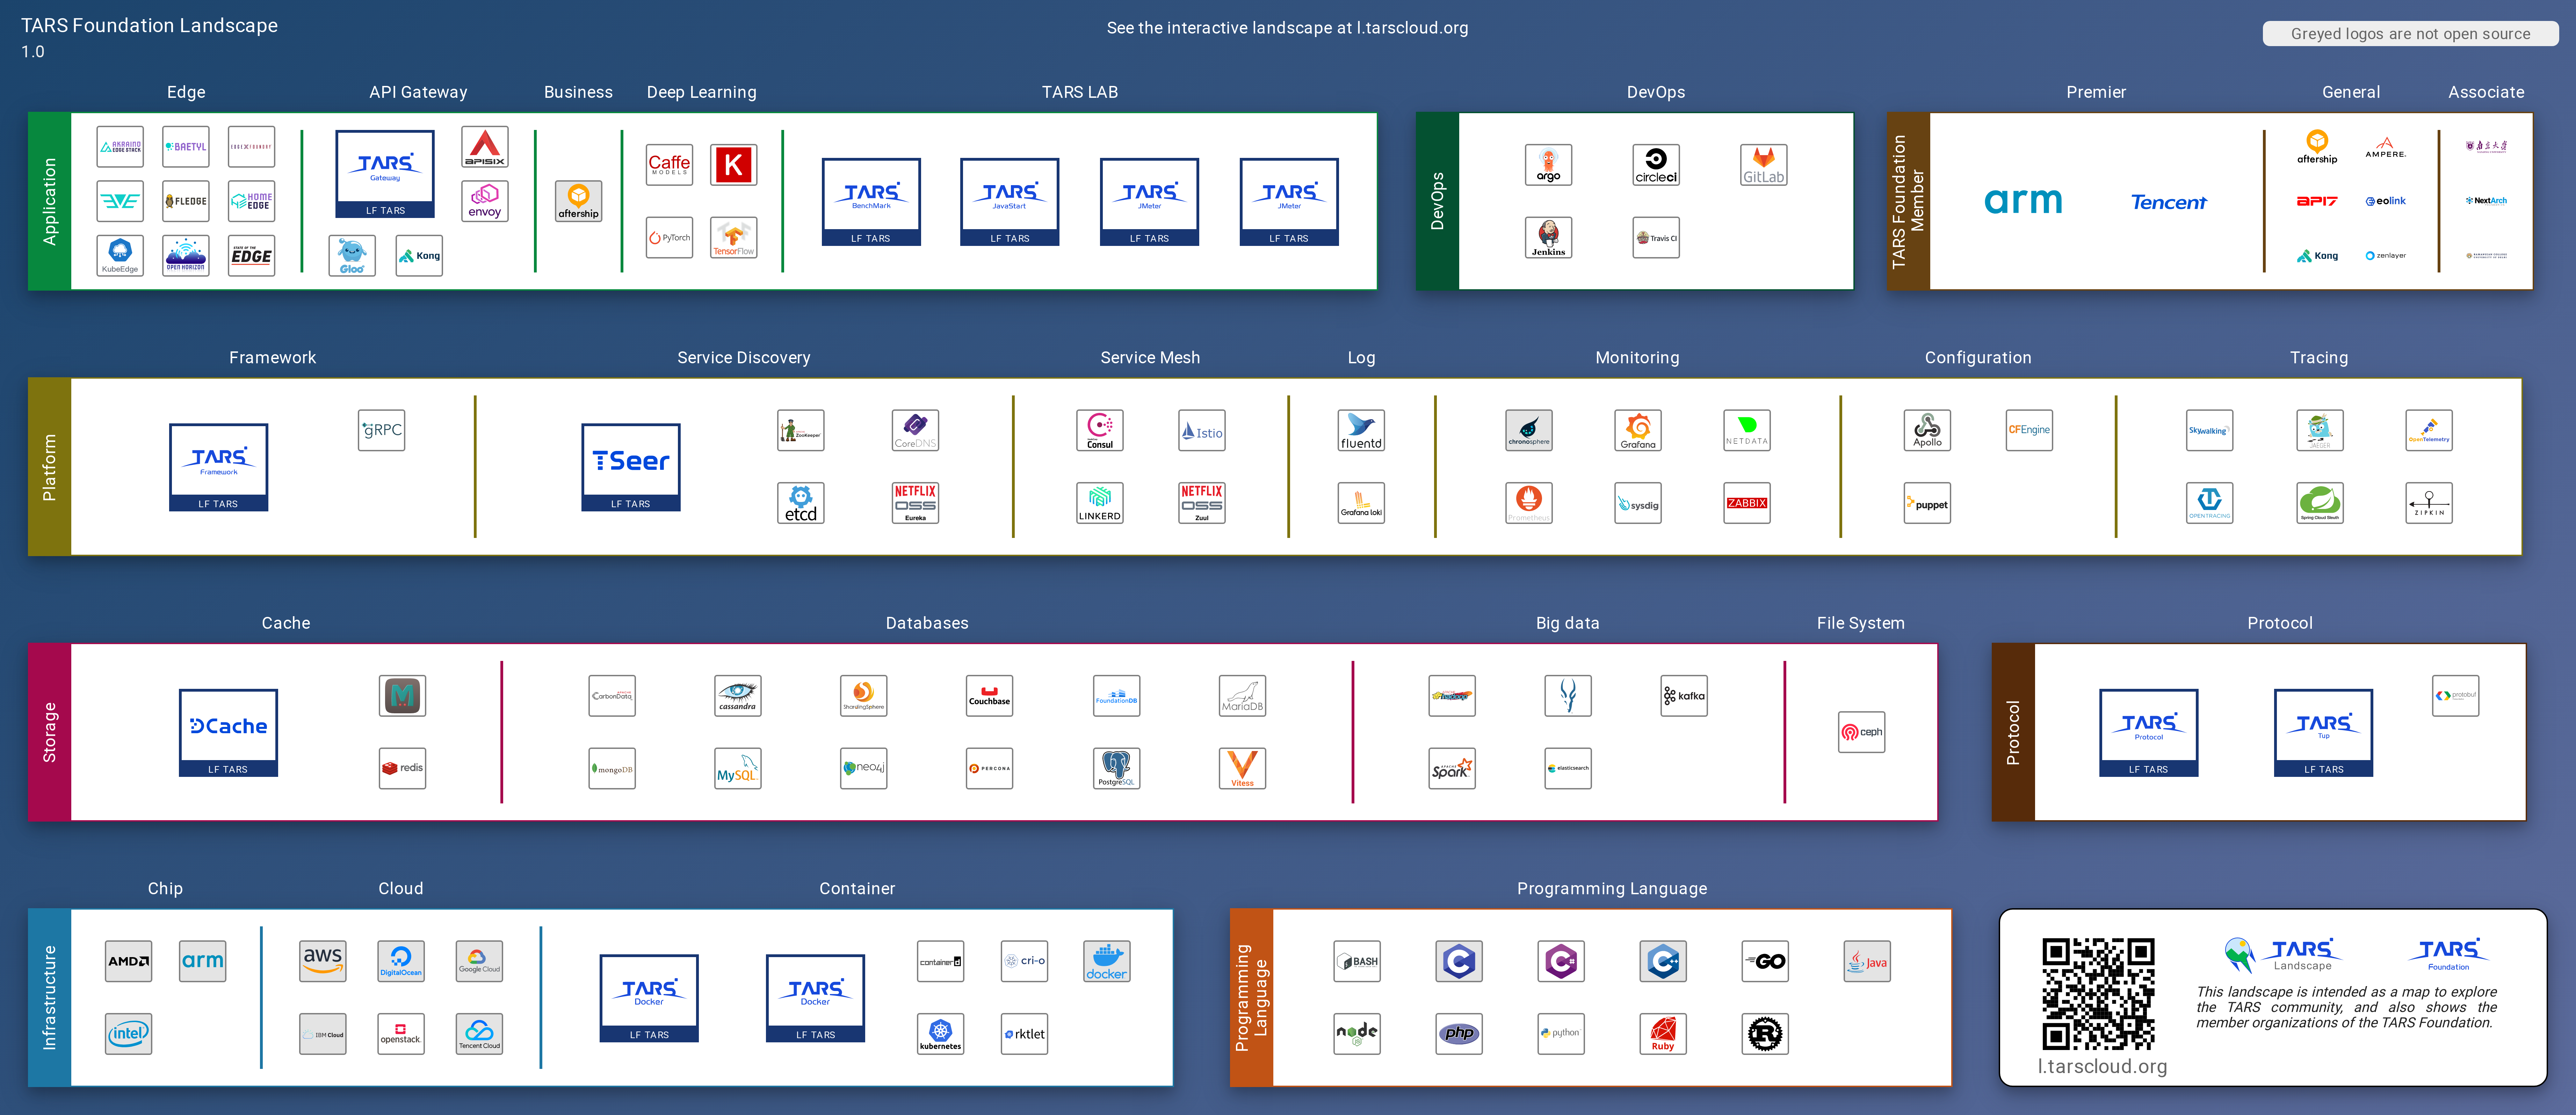The height and width of the screenshot is (1115, 2576).
Task: Click the redis logo under Cache
Action: tap(402, 768)
